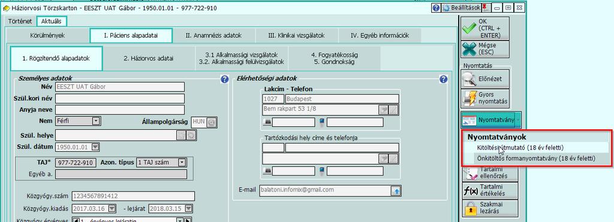This screenshot has height=222, width=614.
Task: Click landline number field under Lakcím
Action: click(294, 122)
